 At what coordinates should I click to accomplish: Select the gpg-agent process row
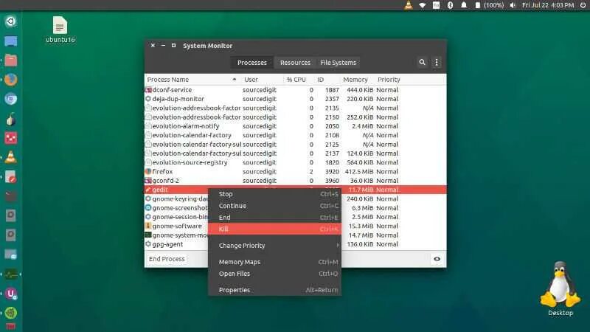[x=296, y=244]
